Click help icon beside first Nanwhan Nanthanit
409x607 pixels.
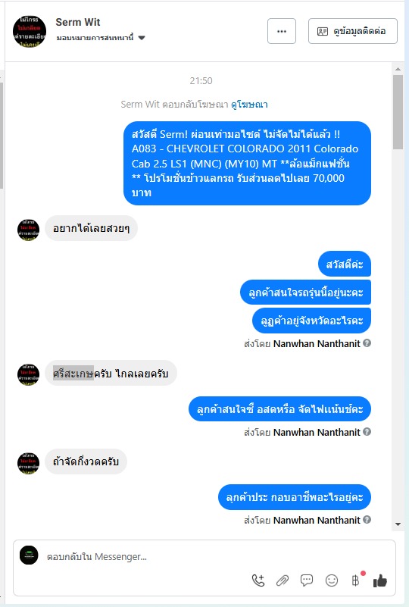coord(367,343)
